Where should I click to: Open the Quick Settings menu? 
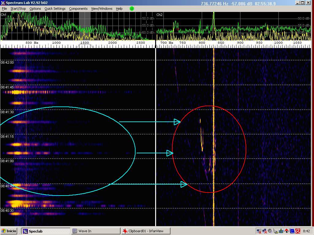click(x=55, y=9)
